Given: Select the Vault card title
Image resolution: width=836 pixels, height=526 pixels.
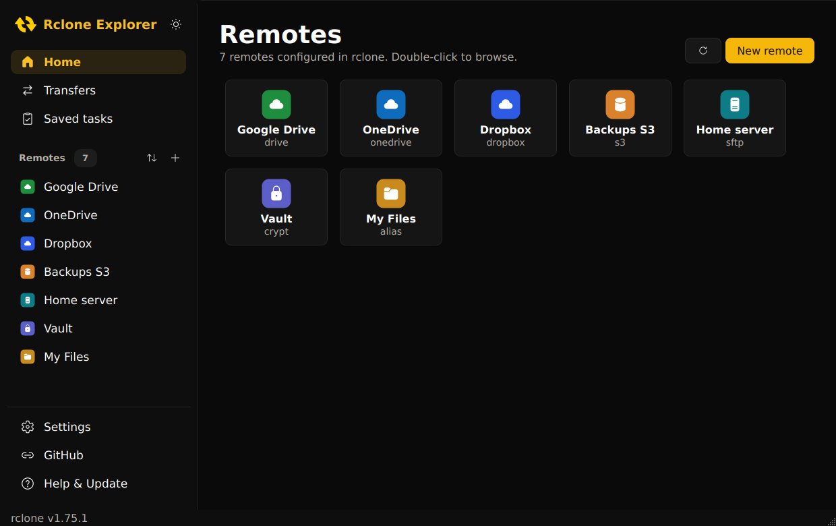Looking at the screenshot, I should click(x=276, y=218).
